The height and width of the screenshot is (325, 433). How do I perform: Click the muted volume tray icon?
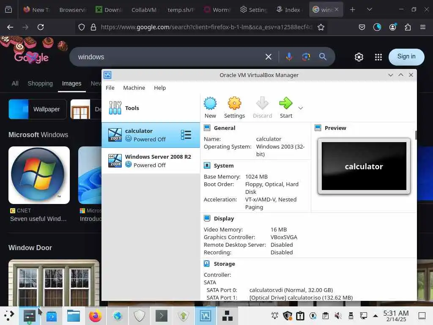[x=338, y=316]
